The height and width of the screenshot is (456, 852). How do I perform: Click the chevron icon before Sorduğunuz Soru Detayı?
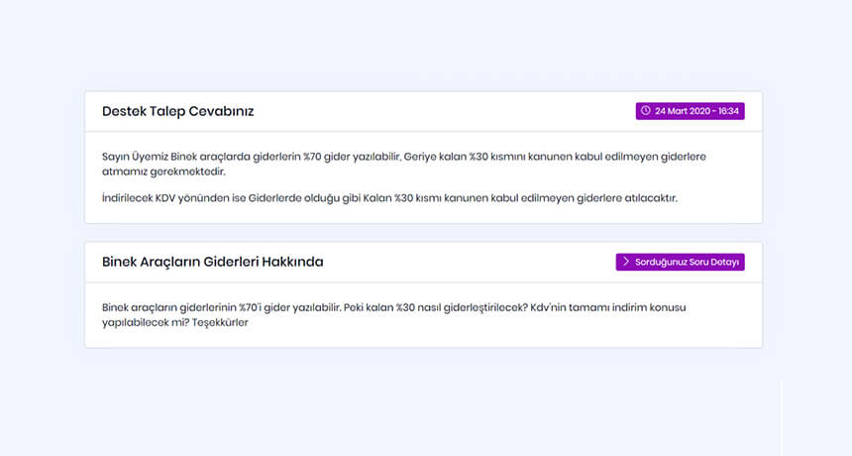626,262
